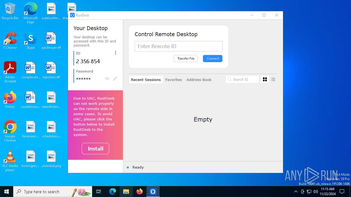Show hidden system tray icons
The width and height of the screenshot is (351, 197).
coord(296,192)
